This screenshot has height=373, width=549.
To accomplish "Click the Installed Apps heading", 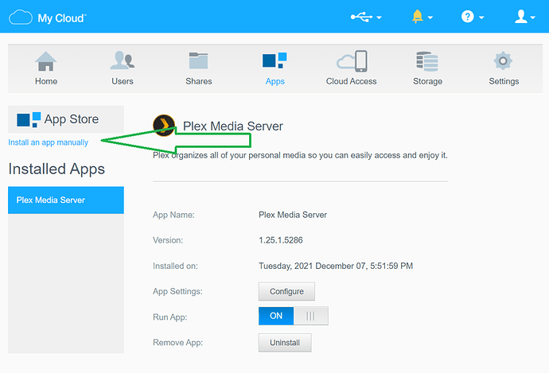I will [56, 169].
